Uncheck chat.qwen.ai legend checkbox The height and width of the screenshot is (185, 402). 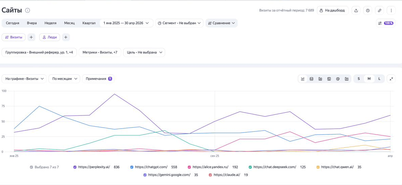[318, 167]
